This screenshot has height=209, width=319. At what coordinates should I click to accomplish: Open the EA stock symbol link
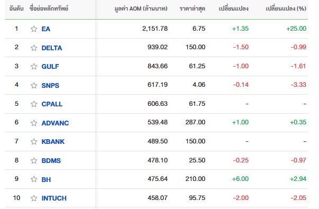[46, 29]
